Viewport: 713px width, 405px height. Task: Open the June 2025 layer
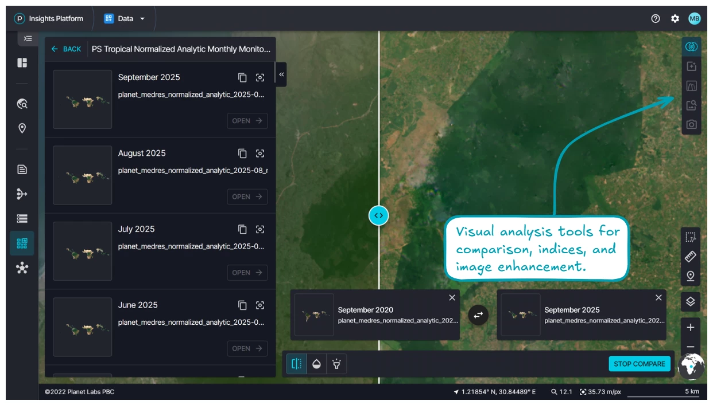[x=247, y=348]
